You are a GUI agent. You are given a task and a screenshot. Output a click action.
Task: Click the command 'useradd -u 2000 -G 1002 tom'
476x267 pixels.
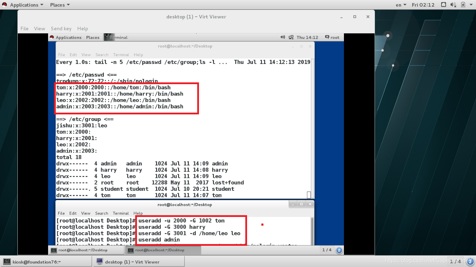pos(181,221)
